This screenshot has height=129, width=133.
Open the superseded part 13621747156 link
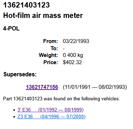point(42,87)
